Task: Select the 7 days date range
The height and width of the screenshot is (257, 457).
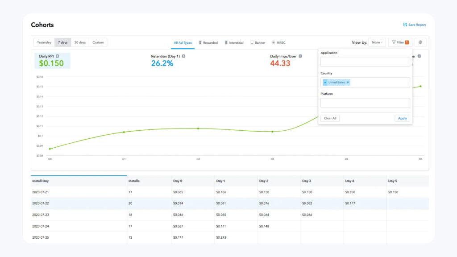Action: 62,42
